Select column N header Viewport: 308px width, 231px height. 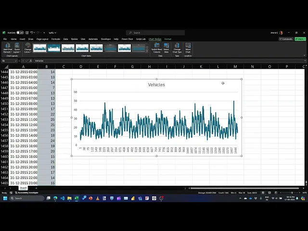(x=252, y=66)
